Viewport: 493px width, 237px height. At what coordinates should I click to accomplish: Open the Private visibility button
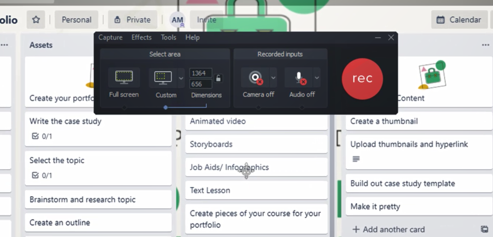point(133,20)
